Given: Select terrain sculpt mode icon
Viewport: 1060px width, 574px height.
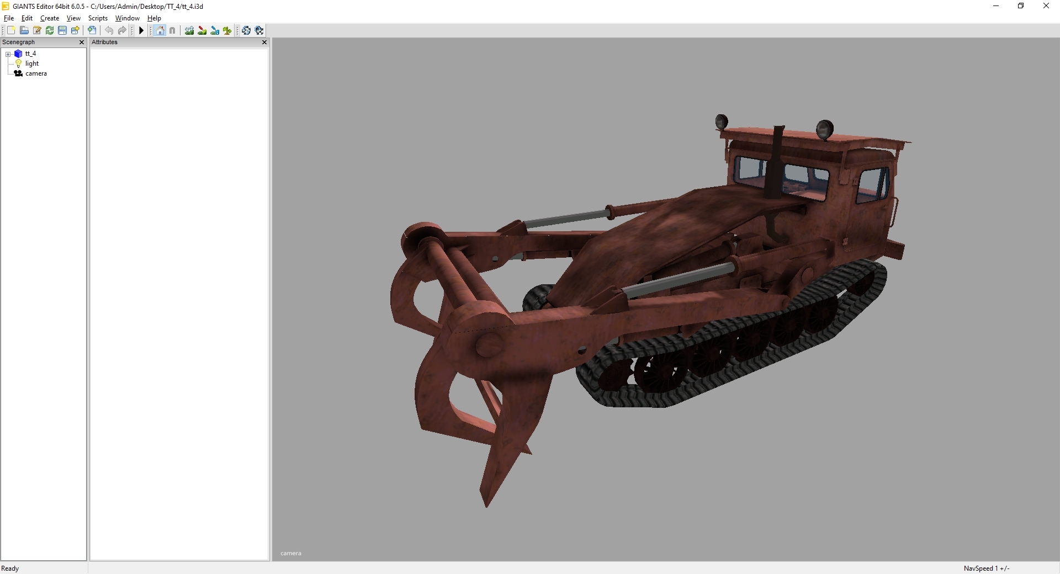Looking at the screenshot, I should (x=189, y=30).
